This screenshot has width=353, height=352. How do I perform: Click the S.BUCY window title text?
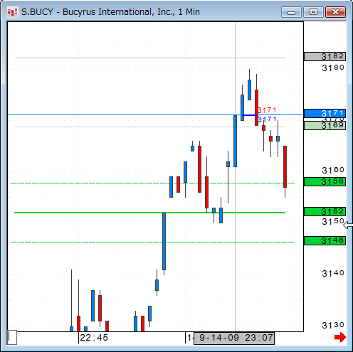[110, 12]
